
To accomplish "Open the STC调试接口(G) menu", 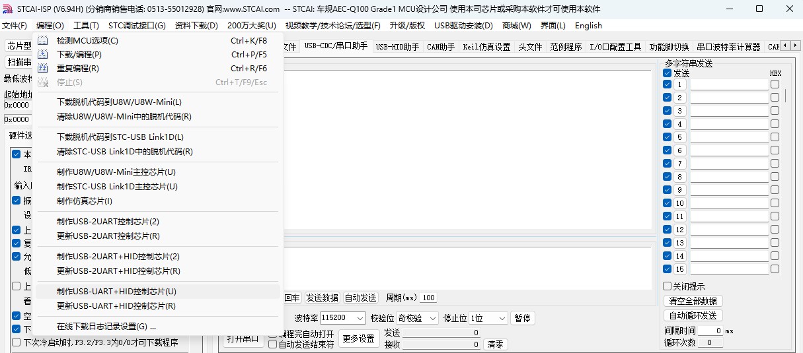I will 137,26.
